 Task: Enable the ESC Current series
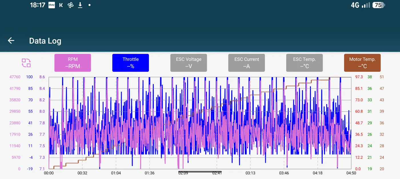(247, 63)
